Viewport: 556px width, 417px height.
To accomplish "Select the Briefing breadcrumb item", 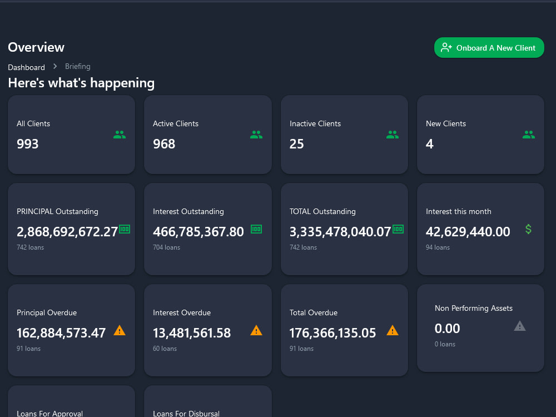I will 77,66.
